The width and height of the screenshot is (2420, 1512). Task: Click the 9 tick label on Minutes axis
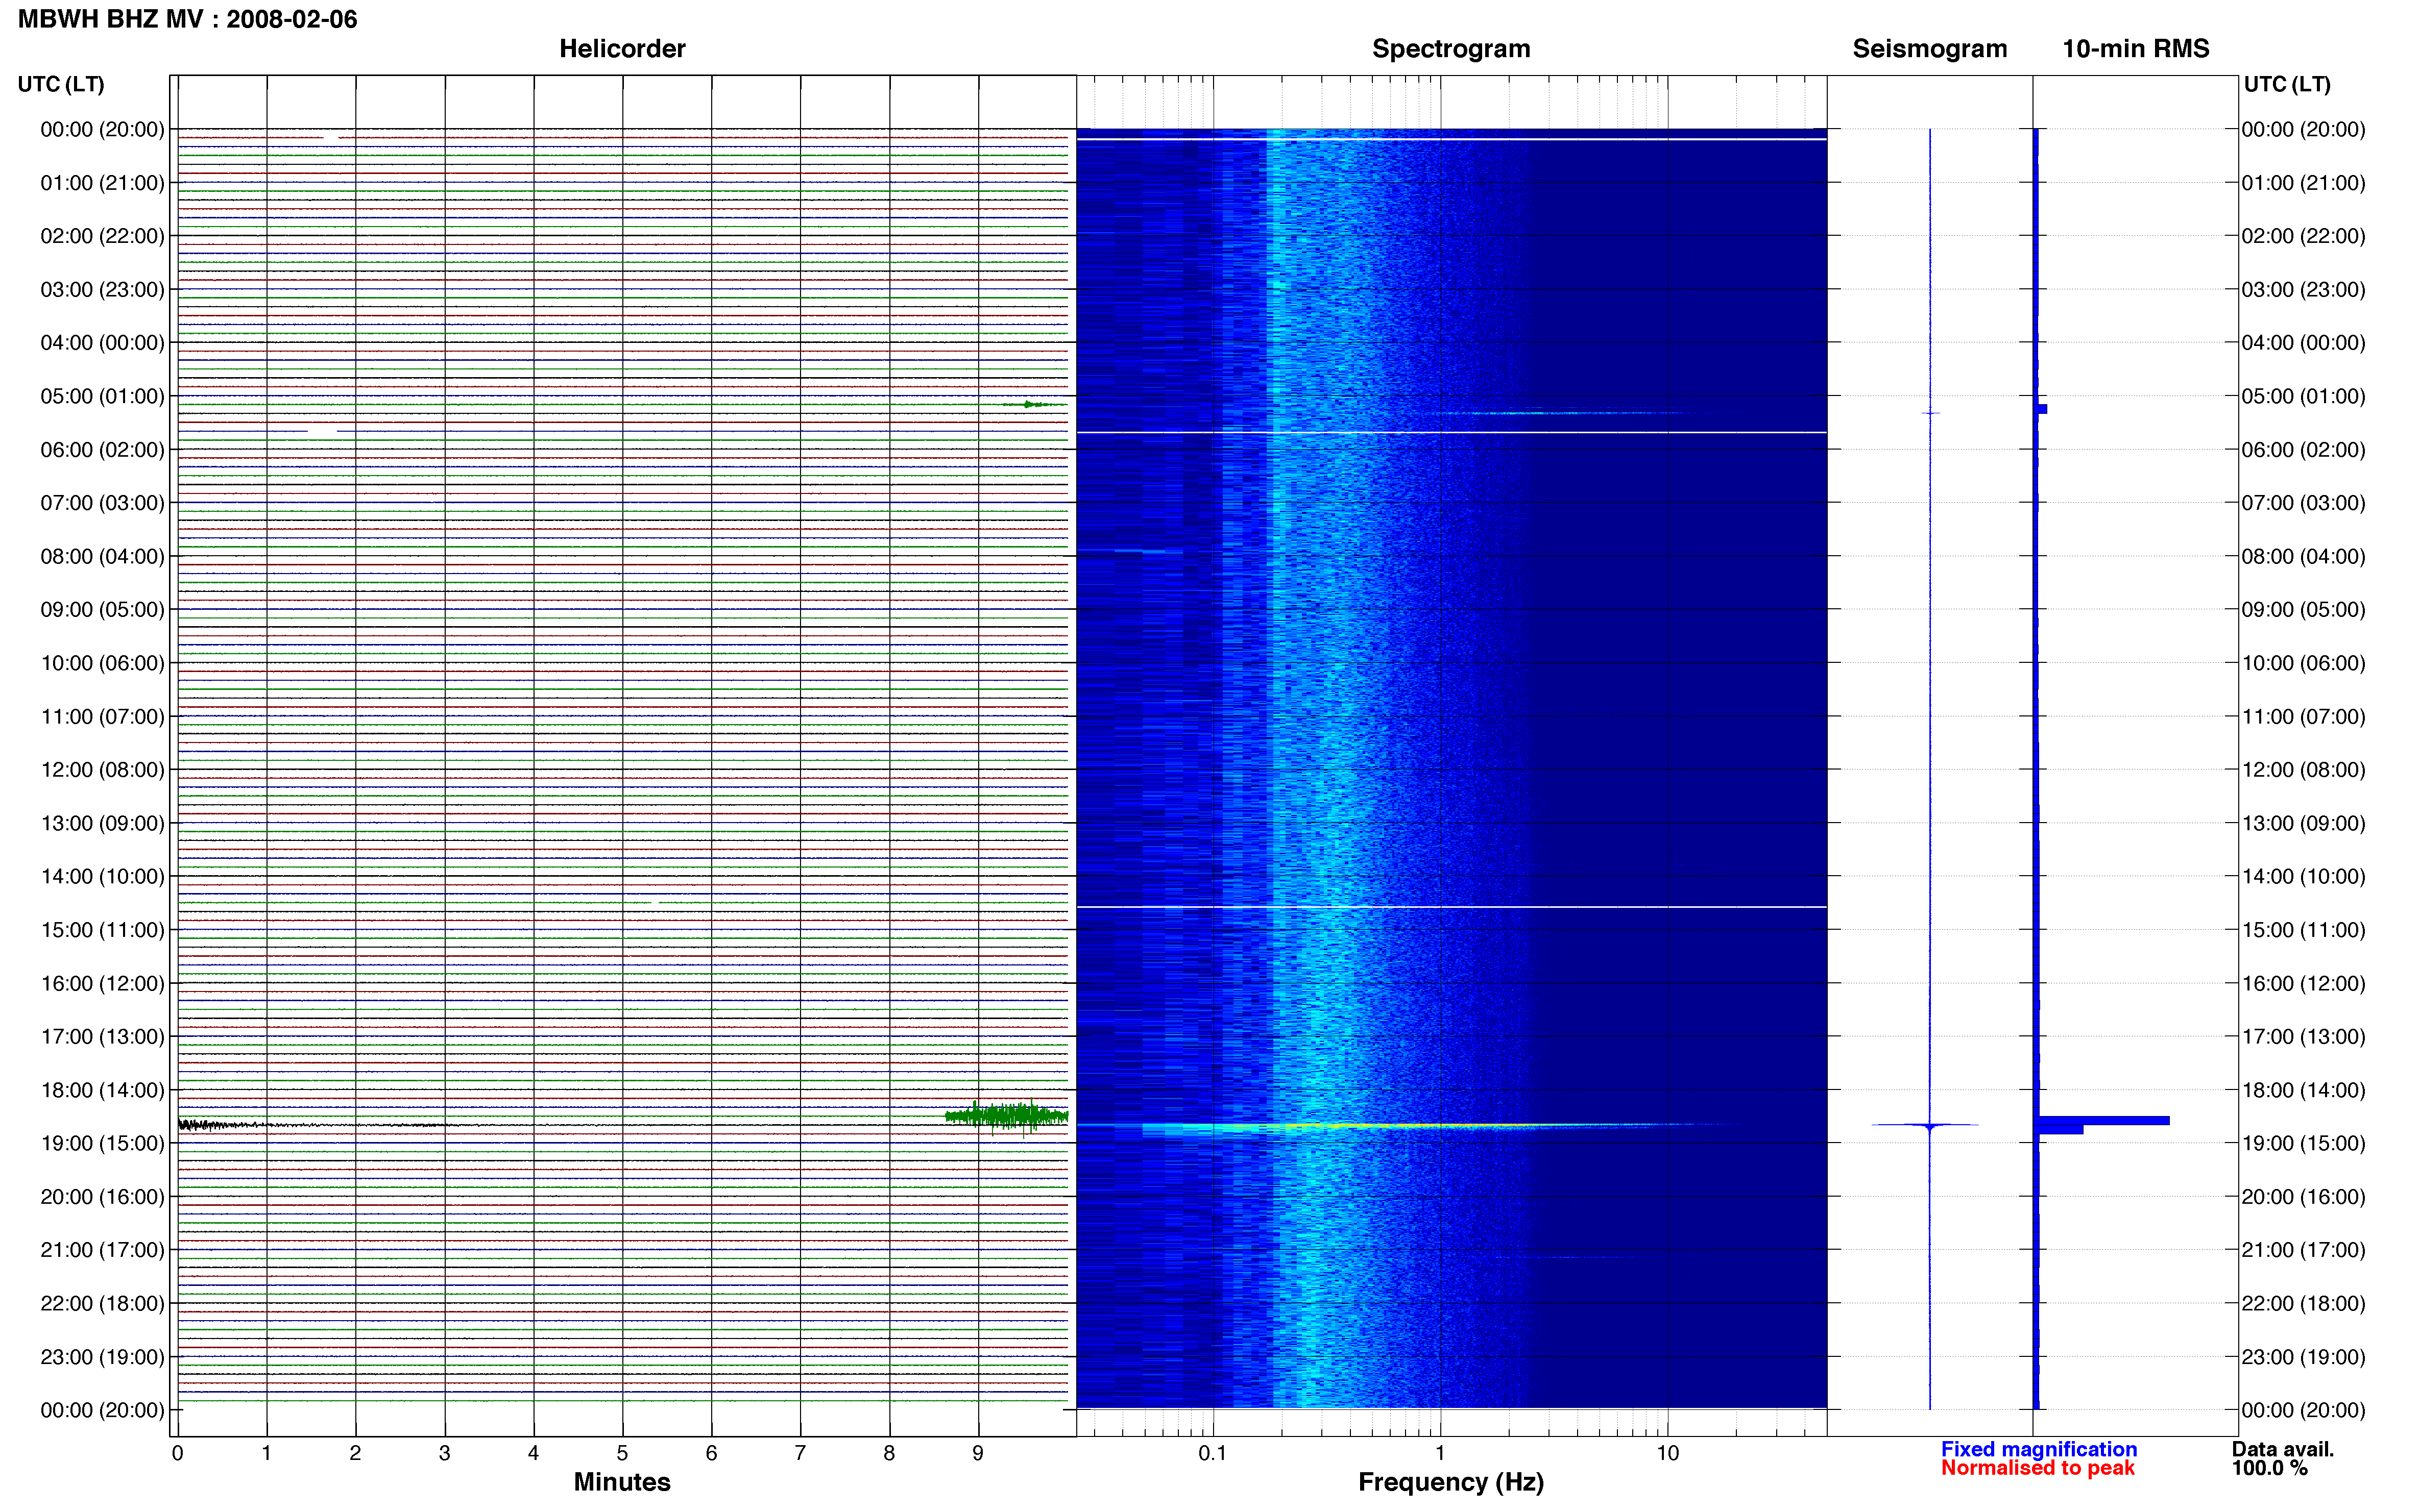click(x=978, y=1453)
